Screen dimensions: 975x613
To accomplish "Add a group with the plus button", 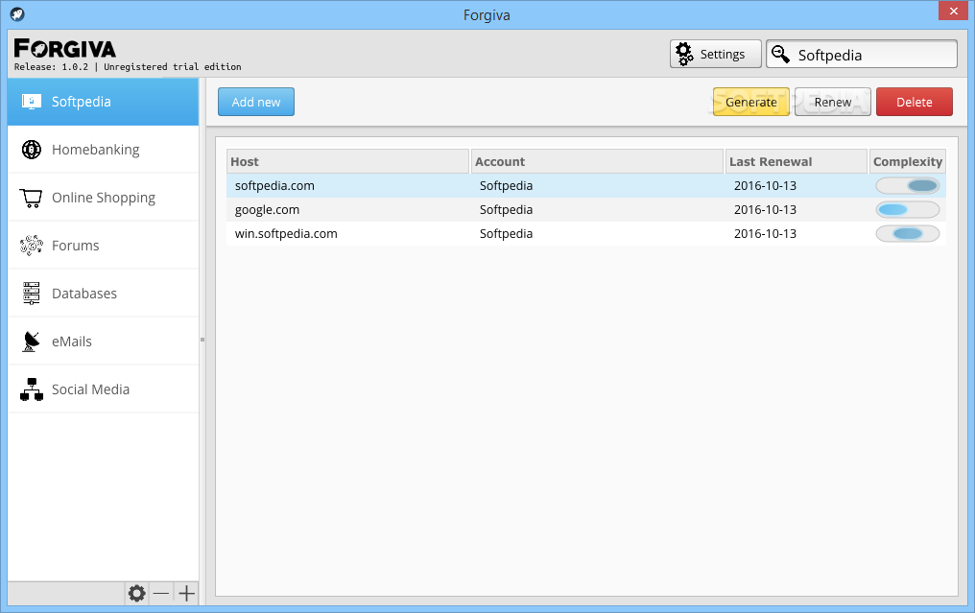I will [186, 594].
